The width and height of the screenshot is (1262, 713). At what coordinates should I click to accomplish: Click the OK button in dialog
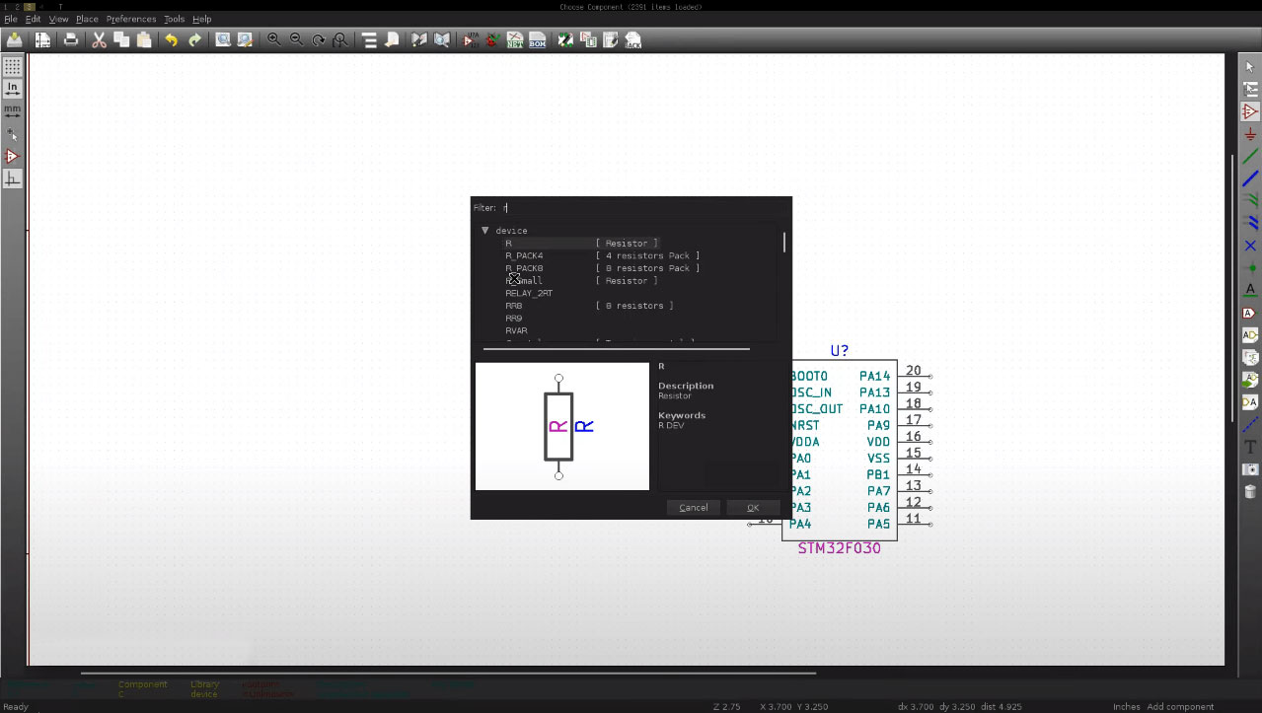point(753,507)
